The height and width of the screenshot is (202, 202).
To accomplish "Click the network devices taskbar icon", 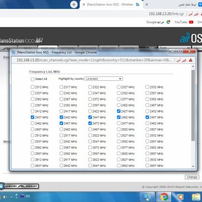I will click(x=147, y=196).
